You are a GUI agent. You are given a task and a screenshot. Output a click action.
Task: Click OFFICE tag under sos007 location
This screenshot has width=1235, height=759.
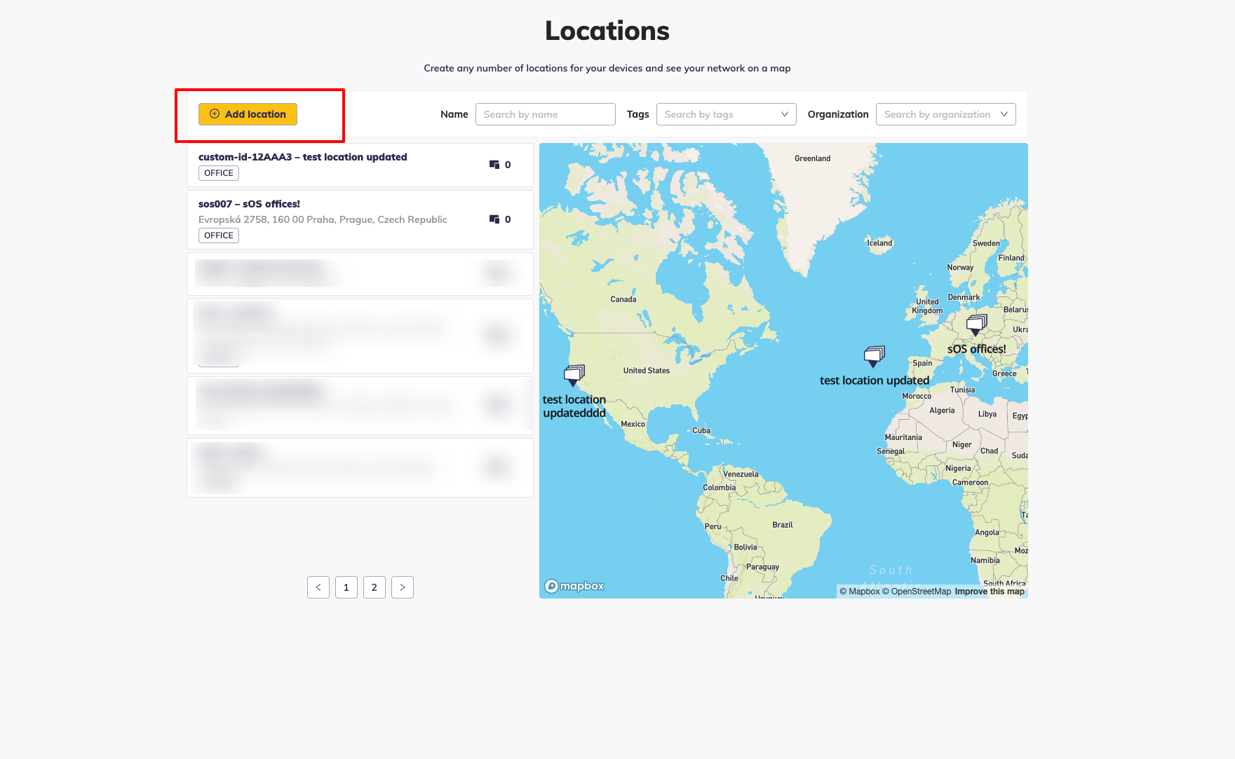click(219, 235)
